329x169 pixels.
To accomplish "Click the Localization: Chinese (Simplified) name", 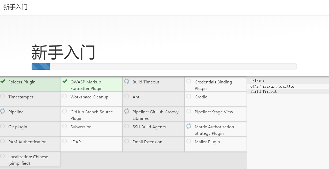I will tap(28, 160).
